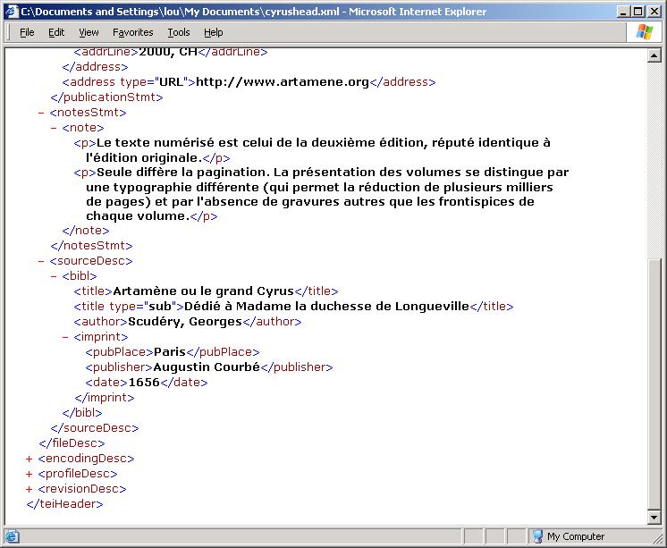
Task: Collapse the imprint element
Action: tap(66, 337)
